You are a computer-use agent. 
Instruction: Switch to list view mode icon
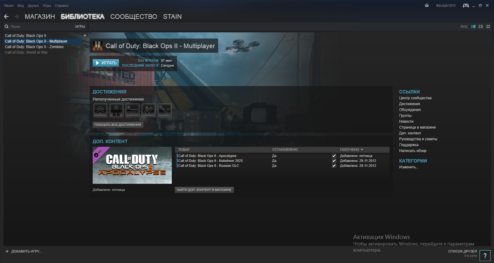481,27
